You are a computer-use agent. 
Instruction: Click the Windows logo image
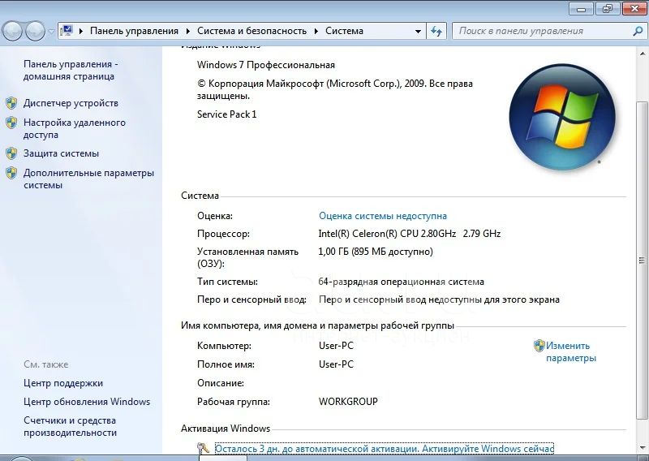pos(562,116)
